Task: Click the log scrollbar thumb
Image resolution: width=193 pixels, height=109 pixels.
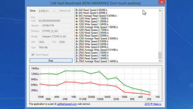Action: tap(160, 55)
